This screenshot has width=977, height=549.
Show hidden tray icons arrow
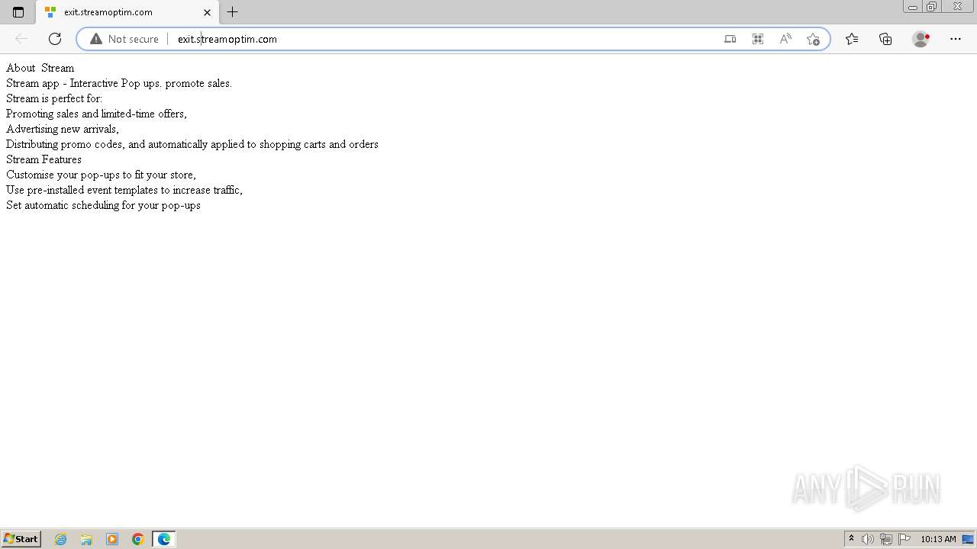pos(852,539)
